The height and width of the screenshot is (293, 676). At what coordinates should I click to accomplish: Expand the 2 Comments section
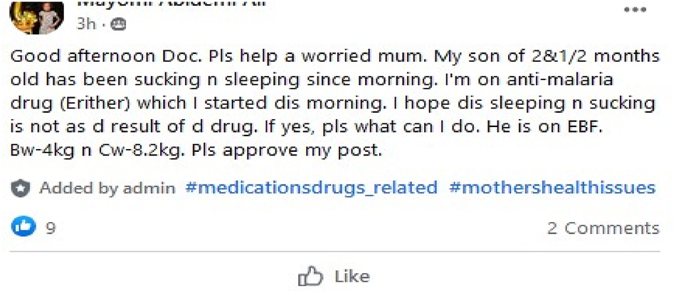[x=603, y=228]
